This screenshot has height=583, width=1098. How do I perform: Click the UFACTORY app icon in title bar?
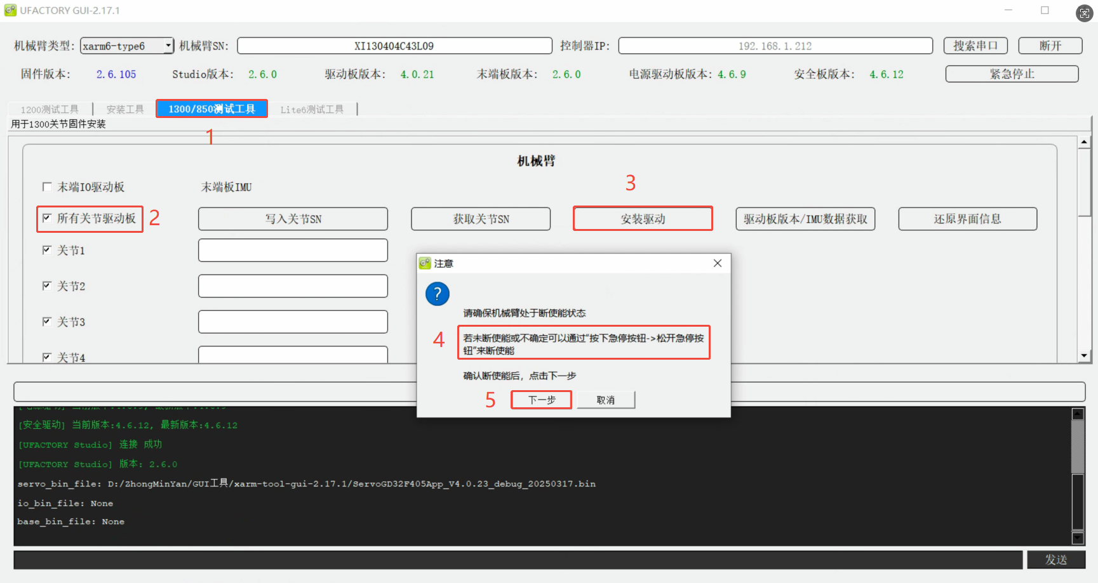tap(10, 10)
